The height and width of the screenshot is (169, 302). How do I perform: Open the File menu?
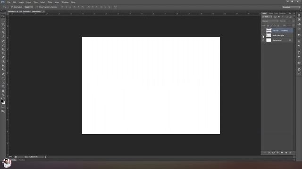click(8, 2)
